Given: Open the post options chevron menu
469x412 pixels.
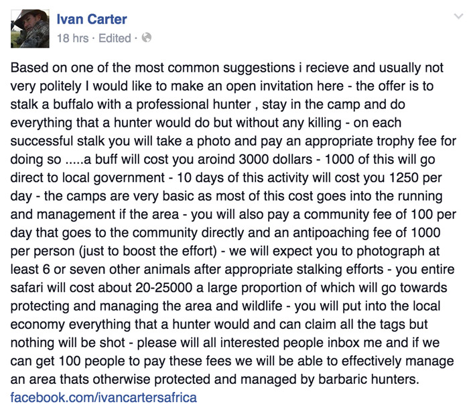Looking at the screenshot, I should pyautogui.click(x=458, y=17).
